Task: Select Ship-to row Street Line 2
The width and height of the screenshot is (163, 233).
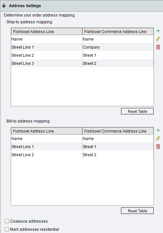Action: 82,55
